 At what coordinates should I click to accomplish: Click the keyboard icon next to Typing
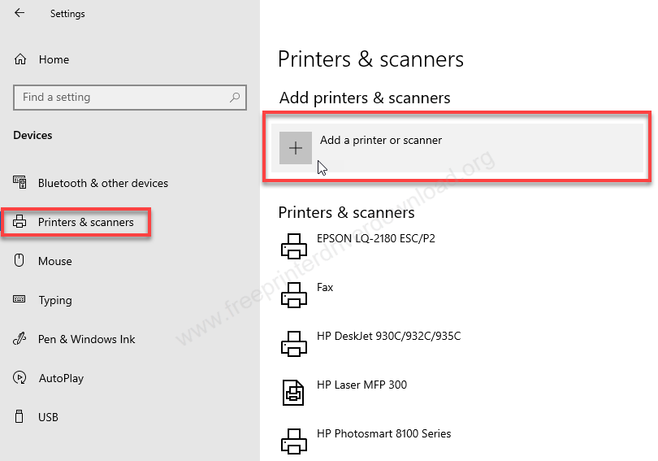coord(20,300)
